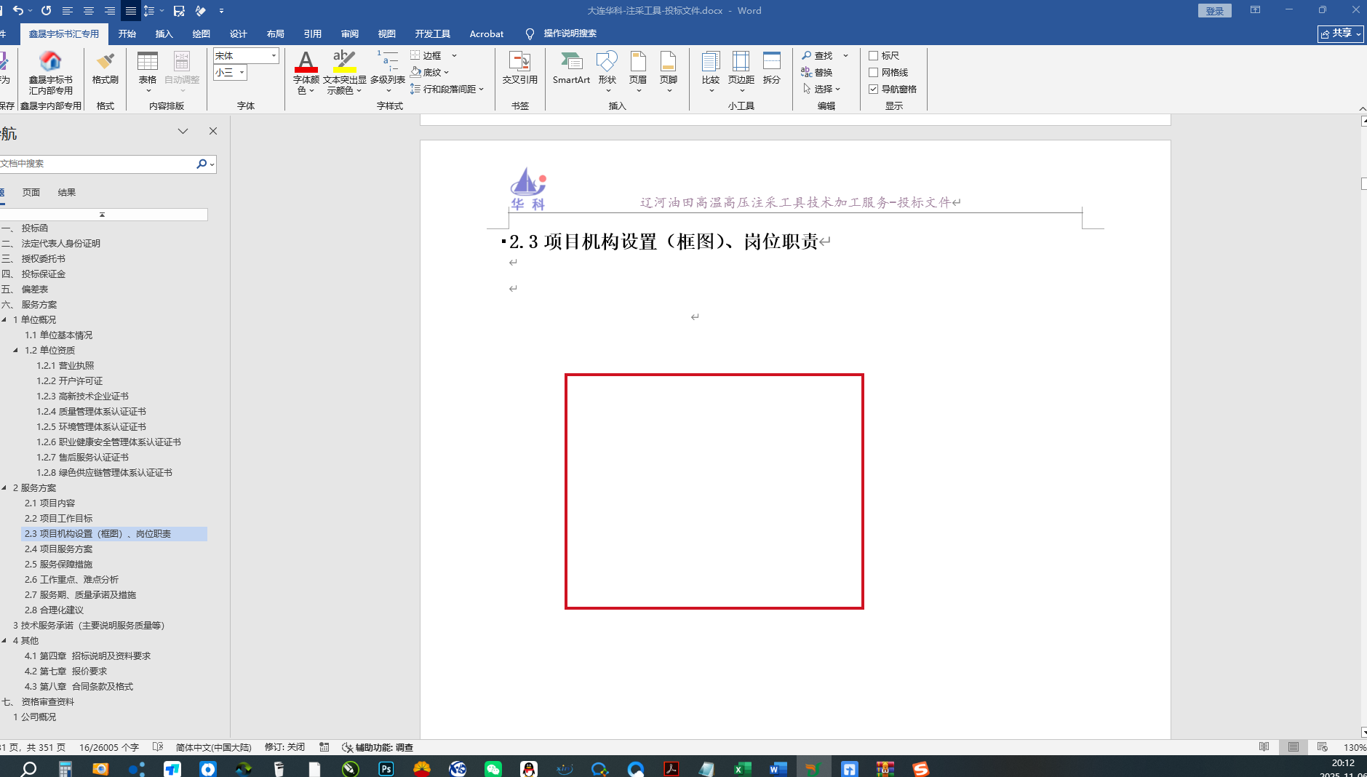This screenshot has height=777, width=1367.
Task: Insert a SmartArt graphic
Action: click(x=571, y=68)
